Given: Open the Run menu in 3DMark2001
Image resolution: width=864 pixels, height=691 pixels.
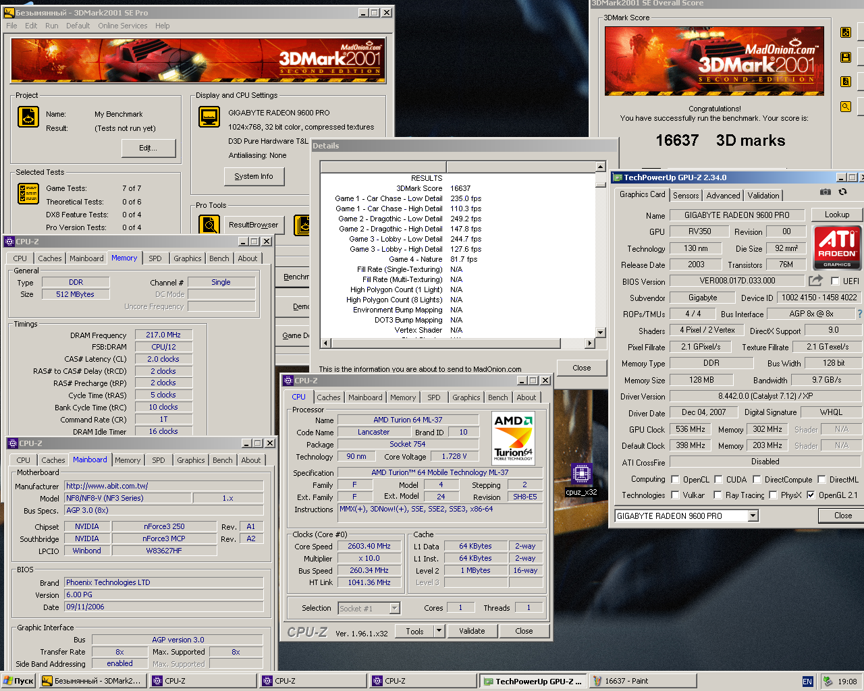Looking at the screenshot, I should pyautogui.click(x=52, y=26).
